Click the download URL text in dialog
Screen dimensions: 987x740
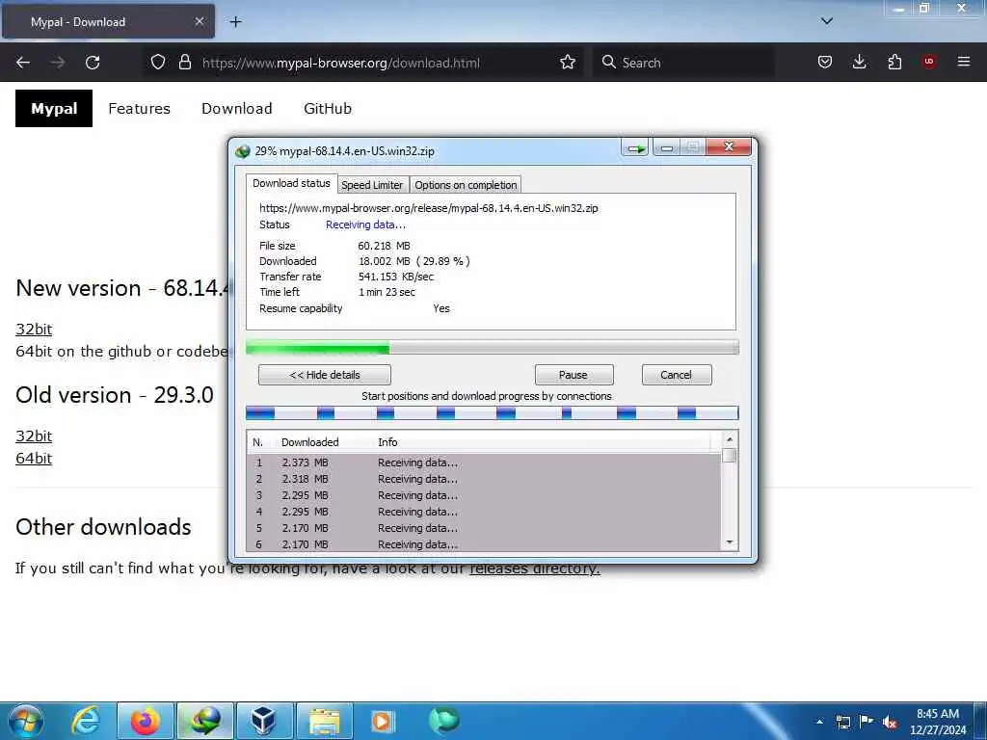coord(429,208)
